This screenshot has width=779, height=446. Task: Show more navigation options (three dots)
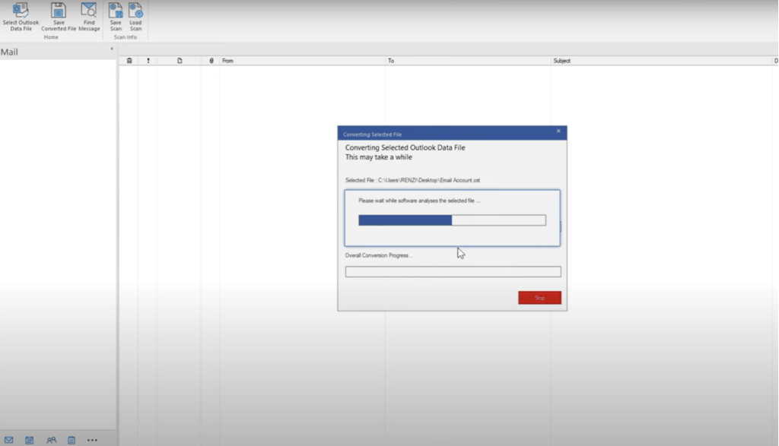92,440
